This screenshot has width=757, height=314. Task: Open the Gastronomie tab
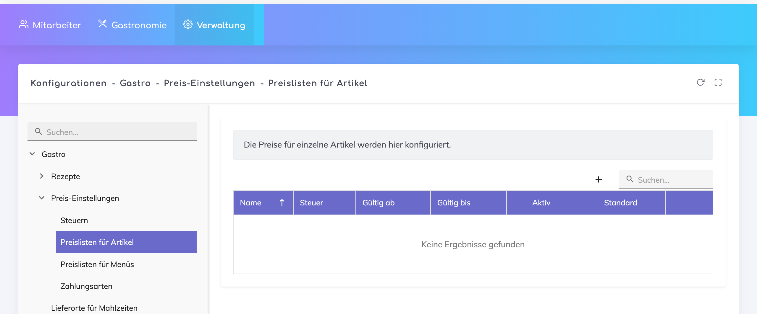(x=132, y=25)
